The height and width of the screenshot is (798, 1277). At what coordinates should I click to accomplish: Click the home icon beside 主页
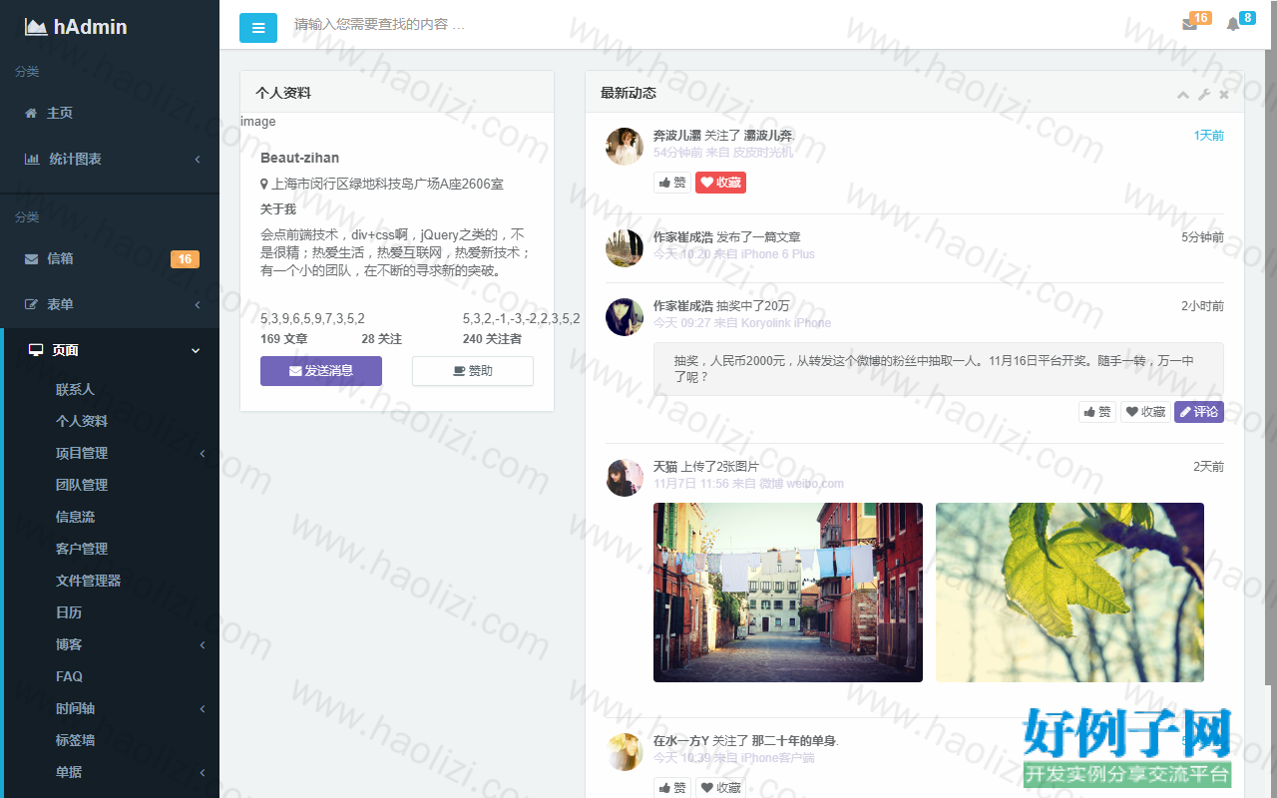31,114
